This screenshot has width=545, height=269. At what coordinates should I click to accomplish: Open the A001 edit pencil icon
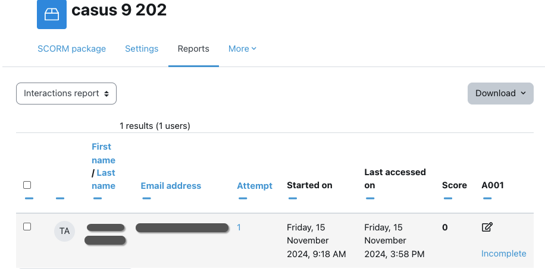click(x=487, y=227)
